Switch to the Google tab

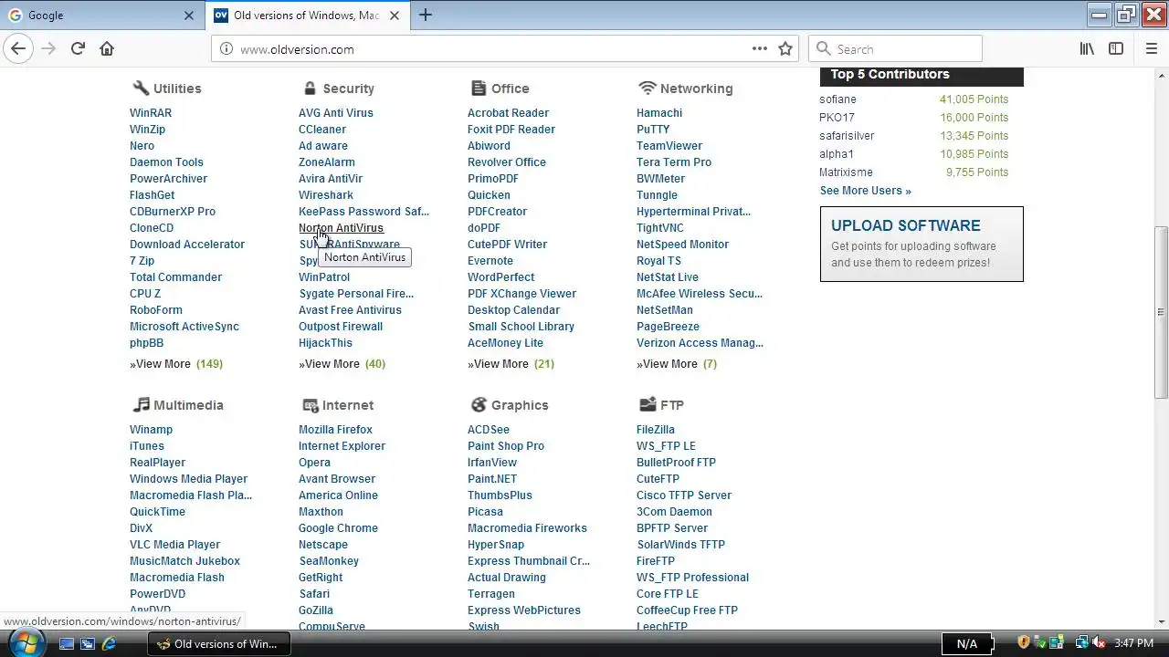(100, 16)
